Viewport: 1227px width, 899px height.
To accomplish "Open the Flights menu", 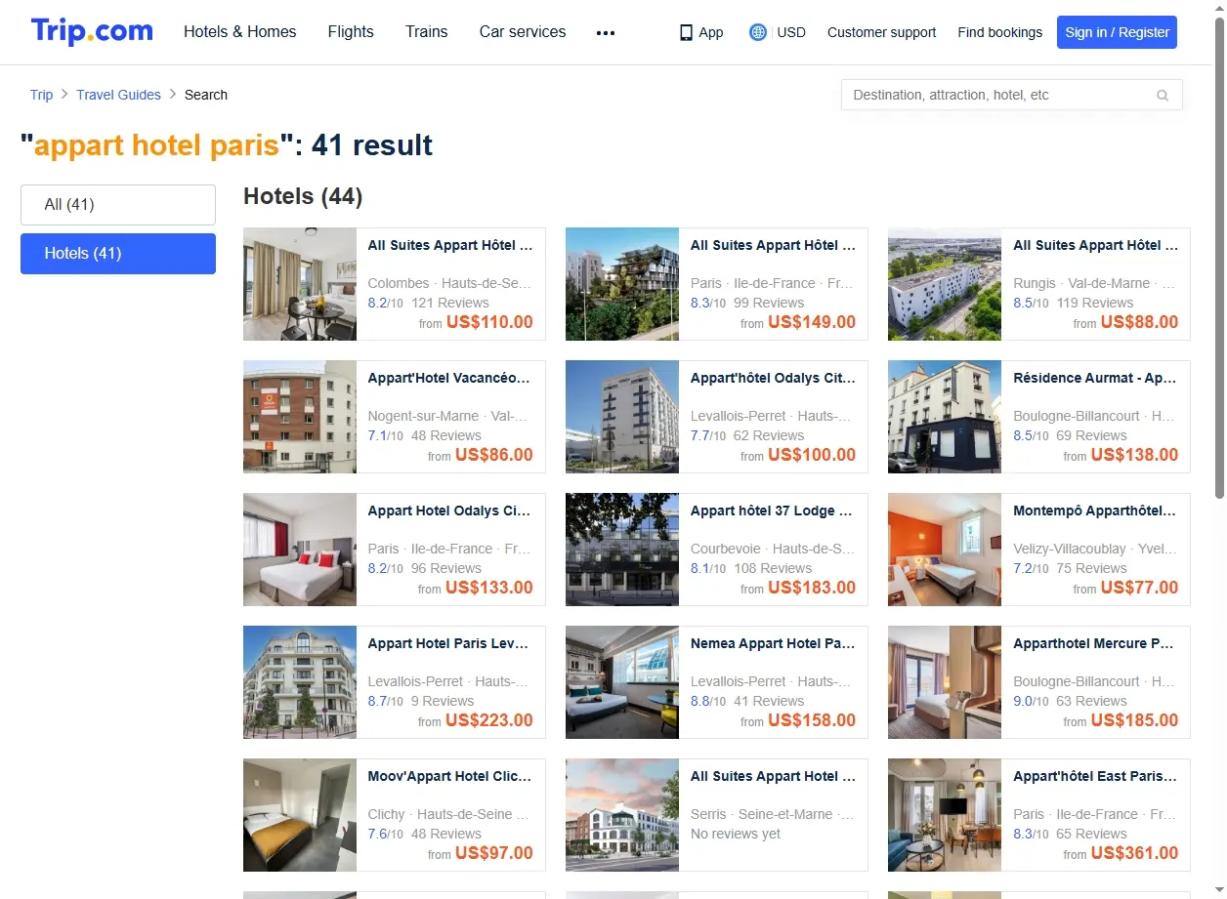I will 351,31.
